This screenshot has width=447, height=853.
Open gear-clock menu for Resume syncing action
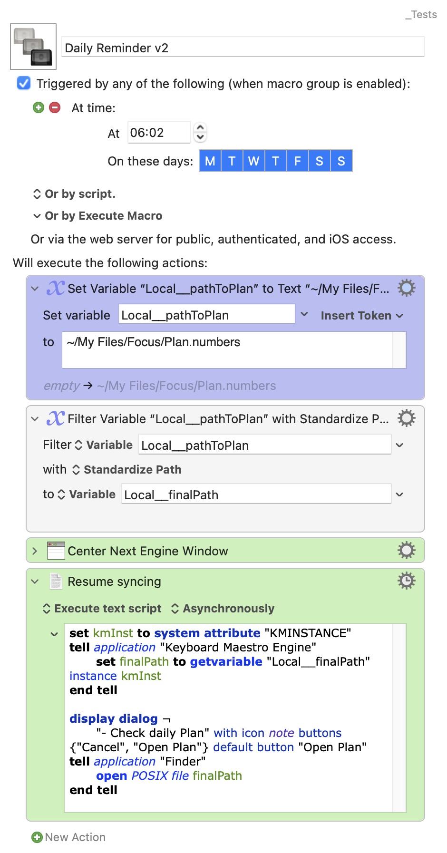(406, 581)
